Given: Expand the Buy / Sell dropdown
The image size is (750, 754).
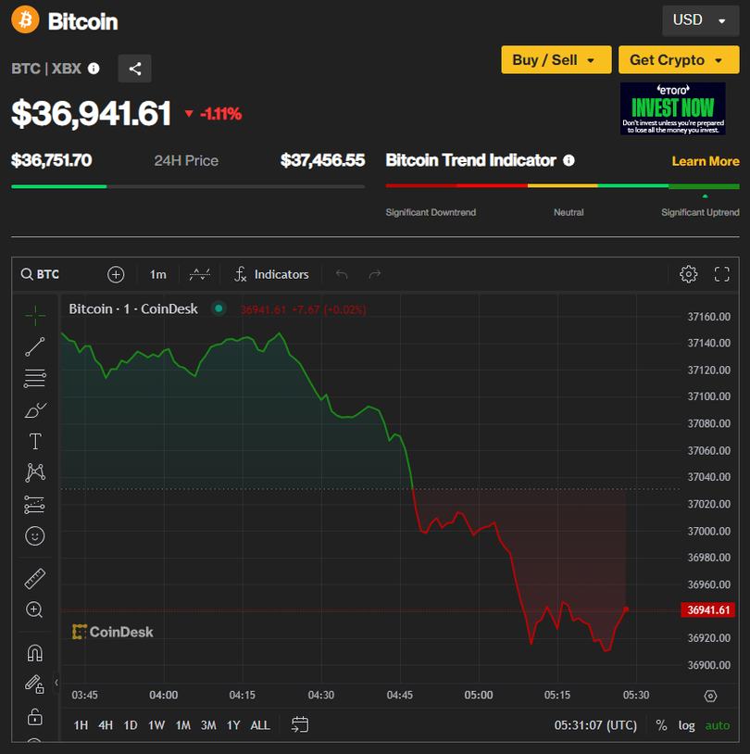Looking at the screenshot, I should coord(556,60).
